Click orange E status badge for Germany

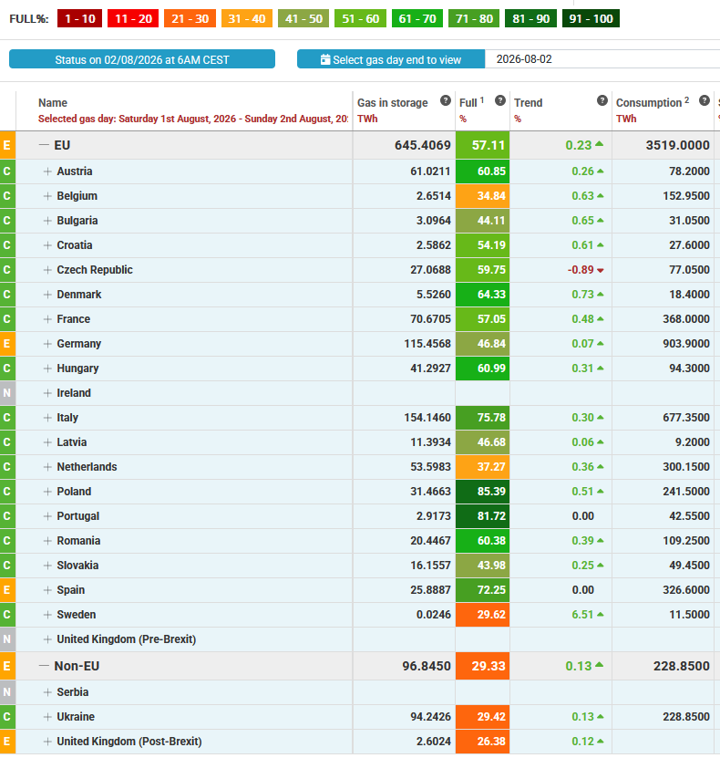pos(7,344)
